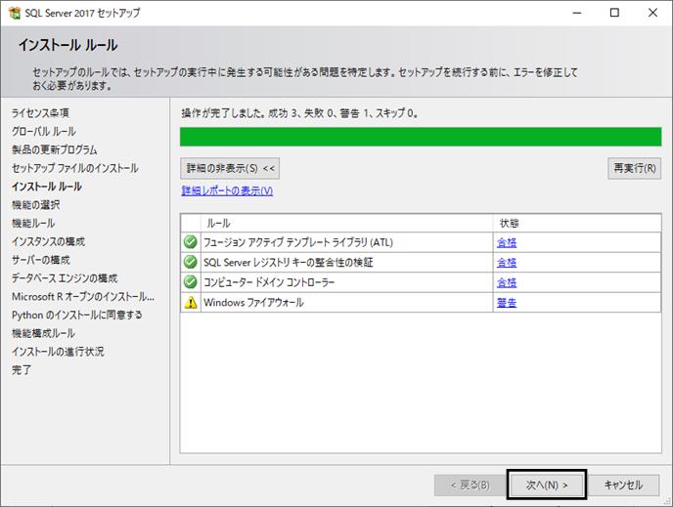Select Python のインストールに同意する step in sidebar

point(77,315)
